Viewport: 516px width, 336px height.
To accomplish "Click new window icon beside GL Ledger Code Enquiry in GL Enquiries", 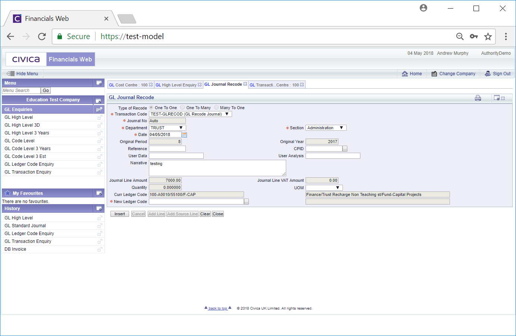I will tap(100, 164).
